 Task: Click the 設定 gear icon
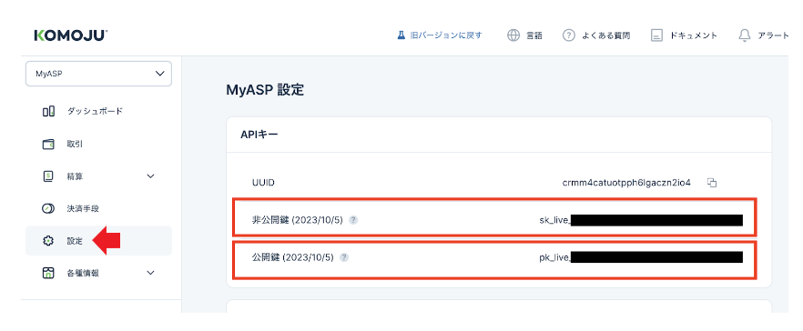pyautogui.click(x=48, y=240)
